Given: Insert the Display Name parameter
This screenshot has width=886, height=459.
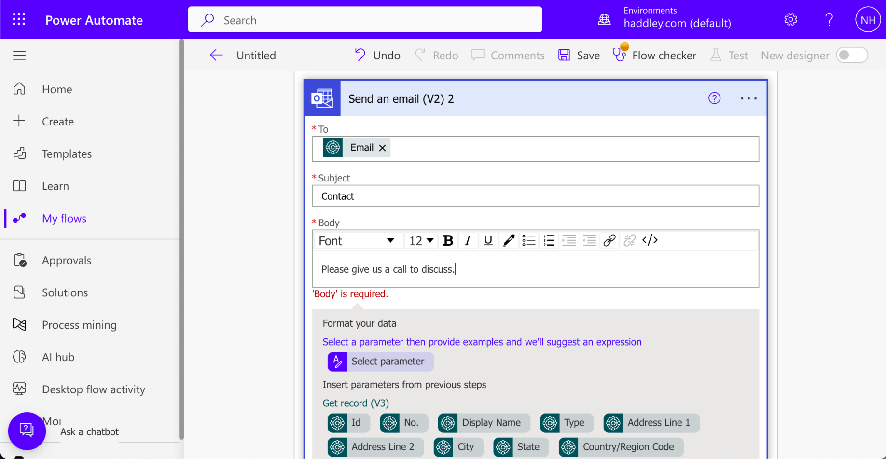Looking at the screenshot, I should pos(484,423).
